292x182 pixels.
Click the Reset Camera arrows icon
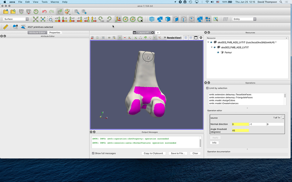[x=36, y=19]
